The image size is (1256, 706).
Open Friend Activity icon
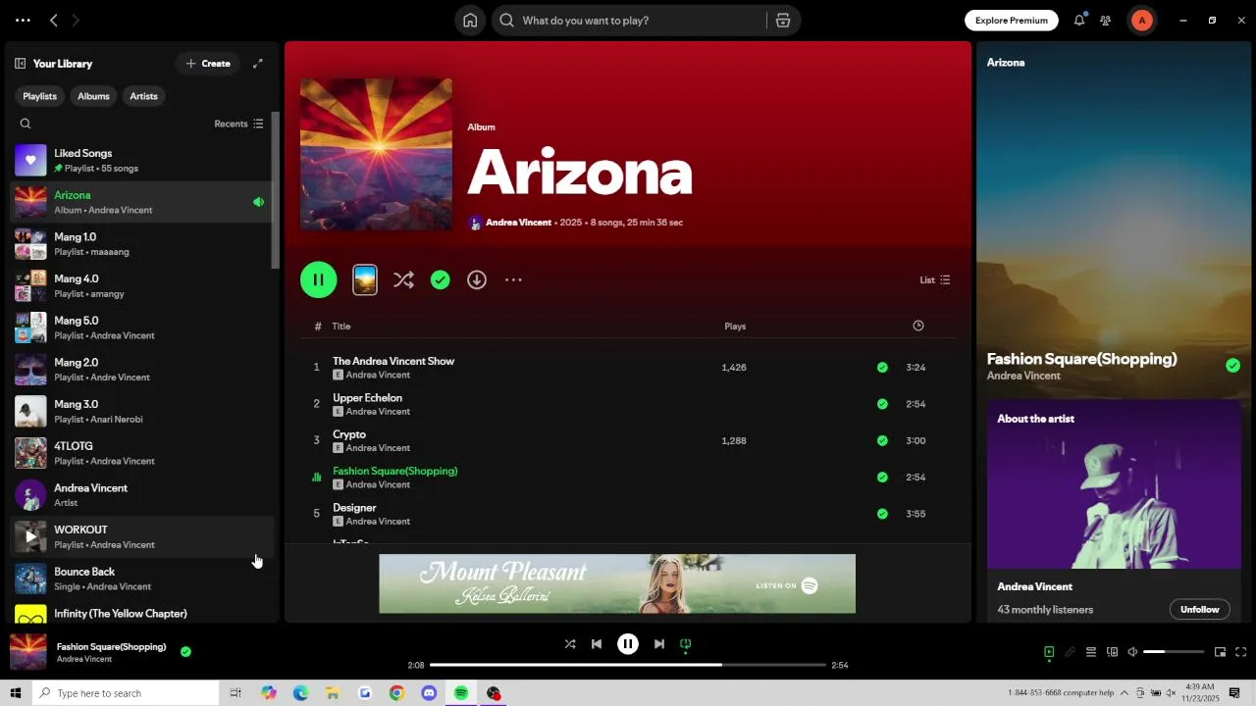click(x=1106, y=21)
